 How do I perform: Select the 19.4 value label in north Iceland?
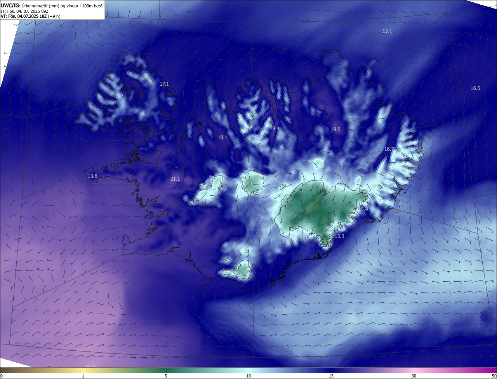[275, 128]
